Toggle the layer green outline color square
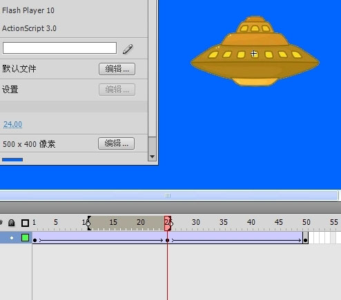 click(x=25, y=238)
